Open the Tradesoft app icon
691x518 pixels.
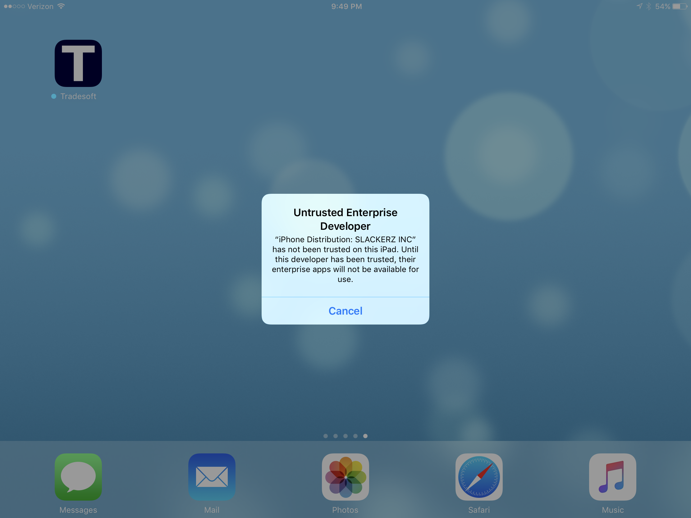78,63
